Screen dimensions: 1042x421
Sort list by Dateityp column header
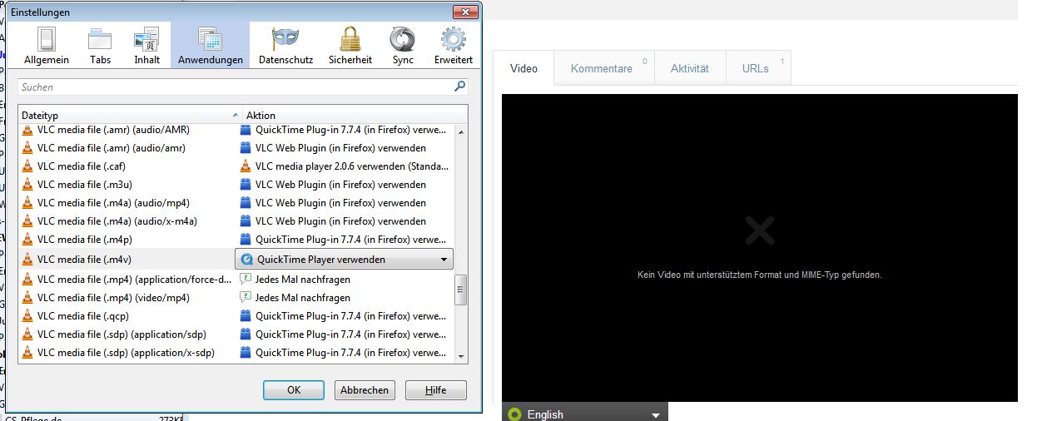click(x=130, y=115)
